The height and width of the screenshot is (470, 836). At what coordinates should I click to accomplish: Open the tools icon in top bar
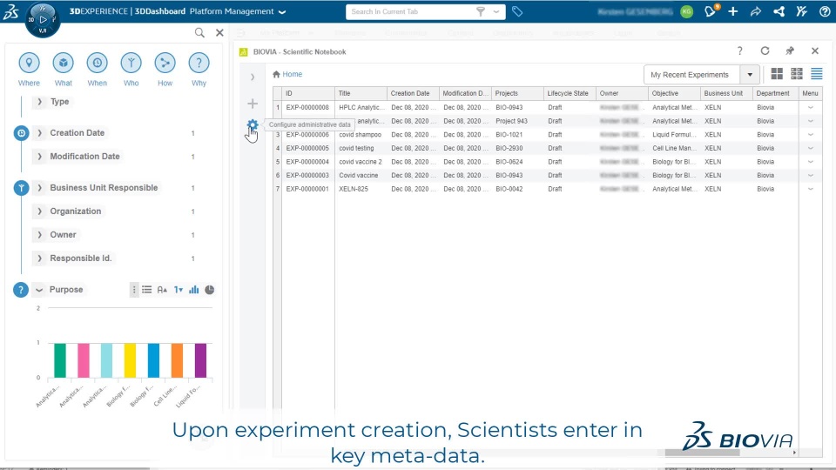pyautogui.click(x=801, y=11)
